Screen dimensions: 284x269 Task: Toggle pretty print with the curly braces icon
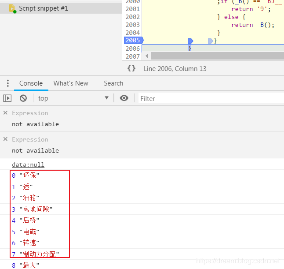(x=131, y=68)
